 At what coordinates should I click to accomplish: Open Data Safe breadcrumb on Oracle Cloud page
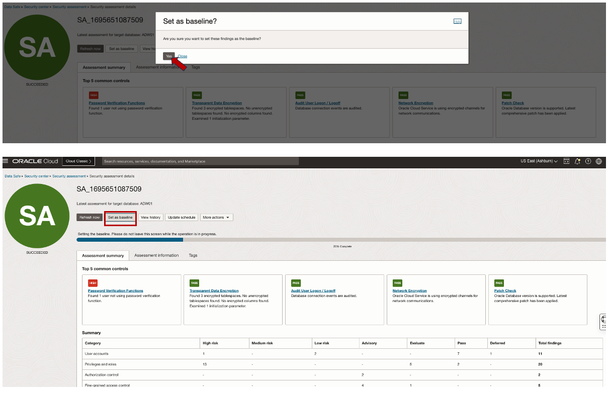tap(13, 176)
